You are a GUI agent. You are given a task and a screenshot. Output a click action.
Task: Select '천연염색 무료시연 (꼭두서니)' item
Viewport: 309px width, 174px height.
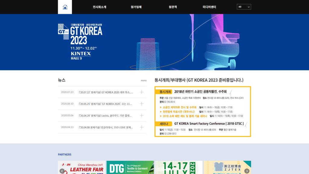pyautogui.click(x=179, y=112)
